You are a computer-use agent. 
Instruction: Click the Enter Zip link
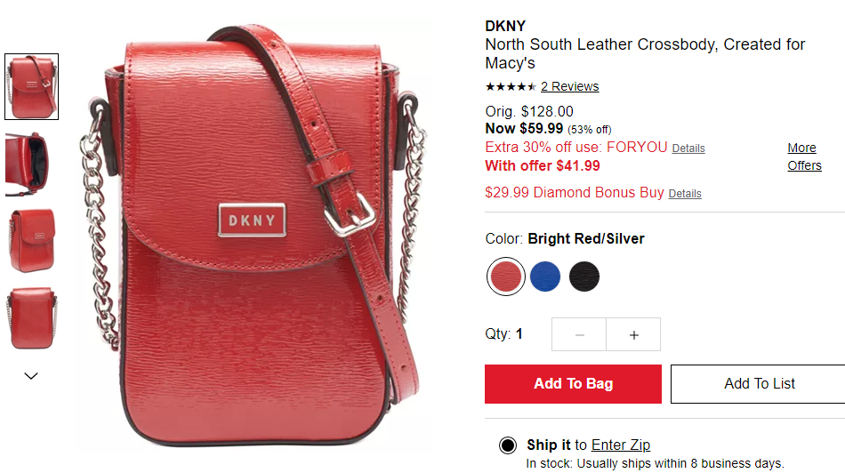click(621, 445)
